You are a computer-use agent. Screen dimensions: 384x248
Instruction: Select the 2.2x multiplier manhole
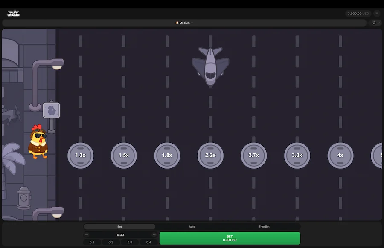point(210,156)
